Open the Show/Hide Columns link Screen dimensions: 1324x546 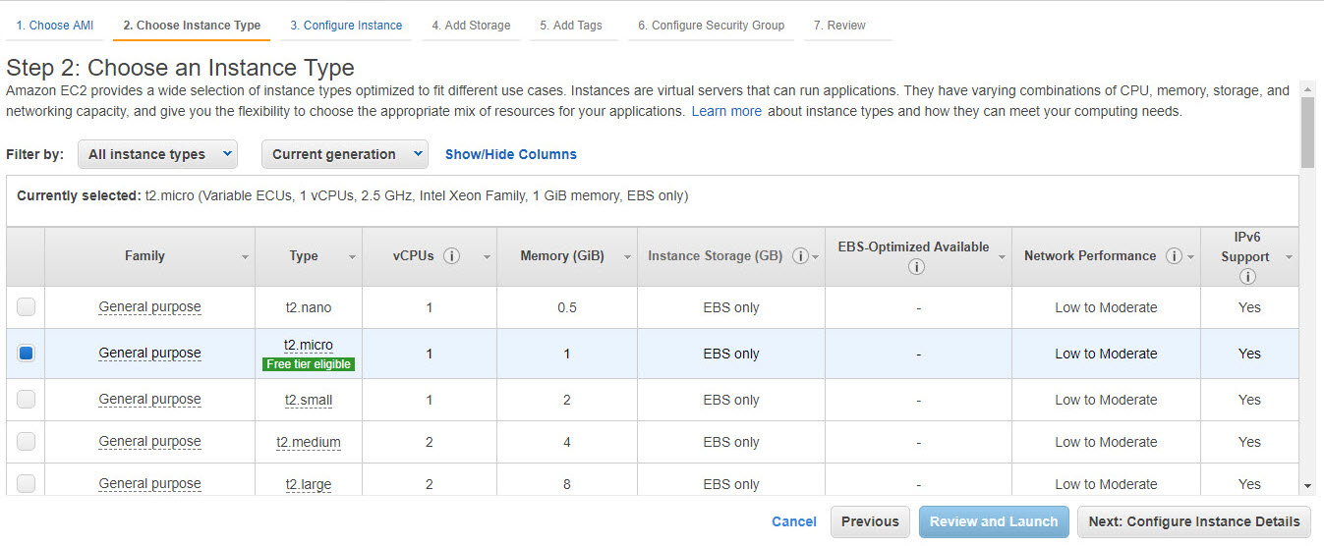(x=511, y=154)
